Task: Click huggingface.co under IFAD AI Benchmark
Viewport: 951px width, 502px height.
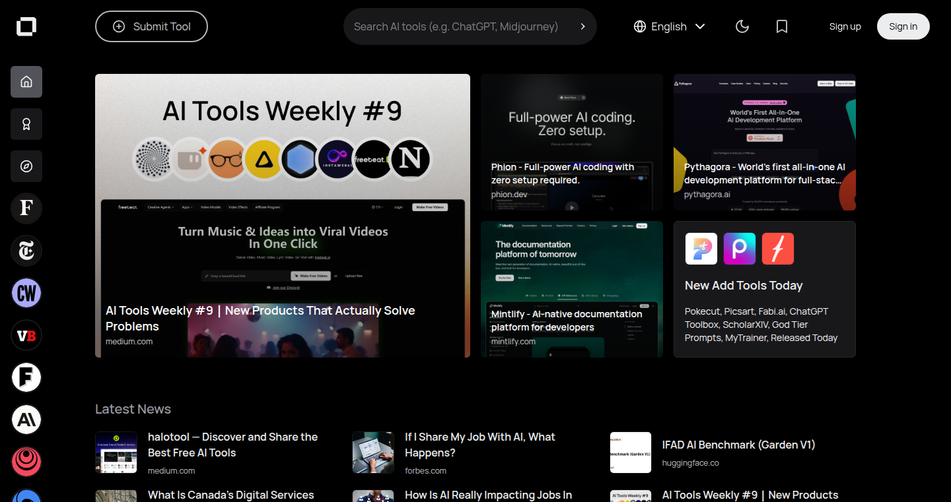Action: click(x=691, y=463)
